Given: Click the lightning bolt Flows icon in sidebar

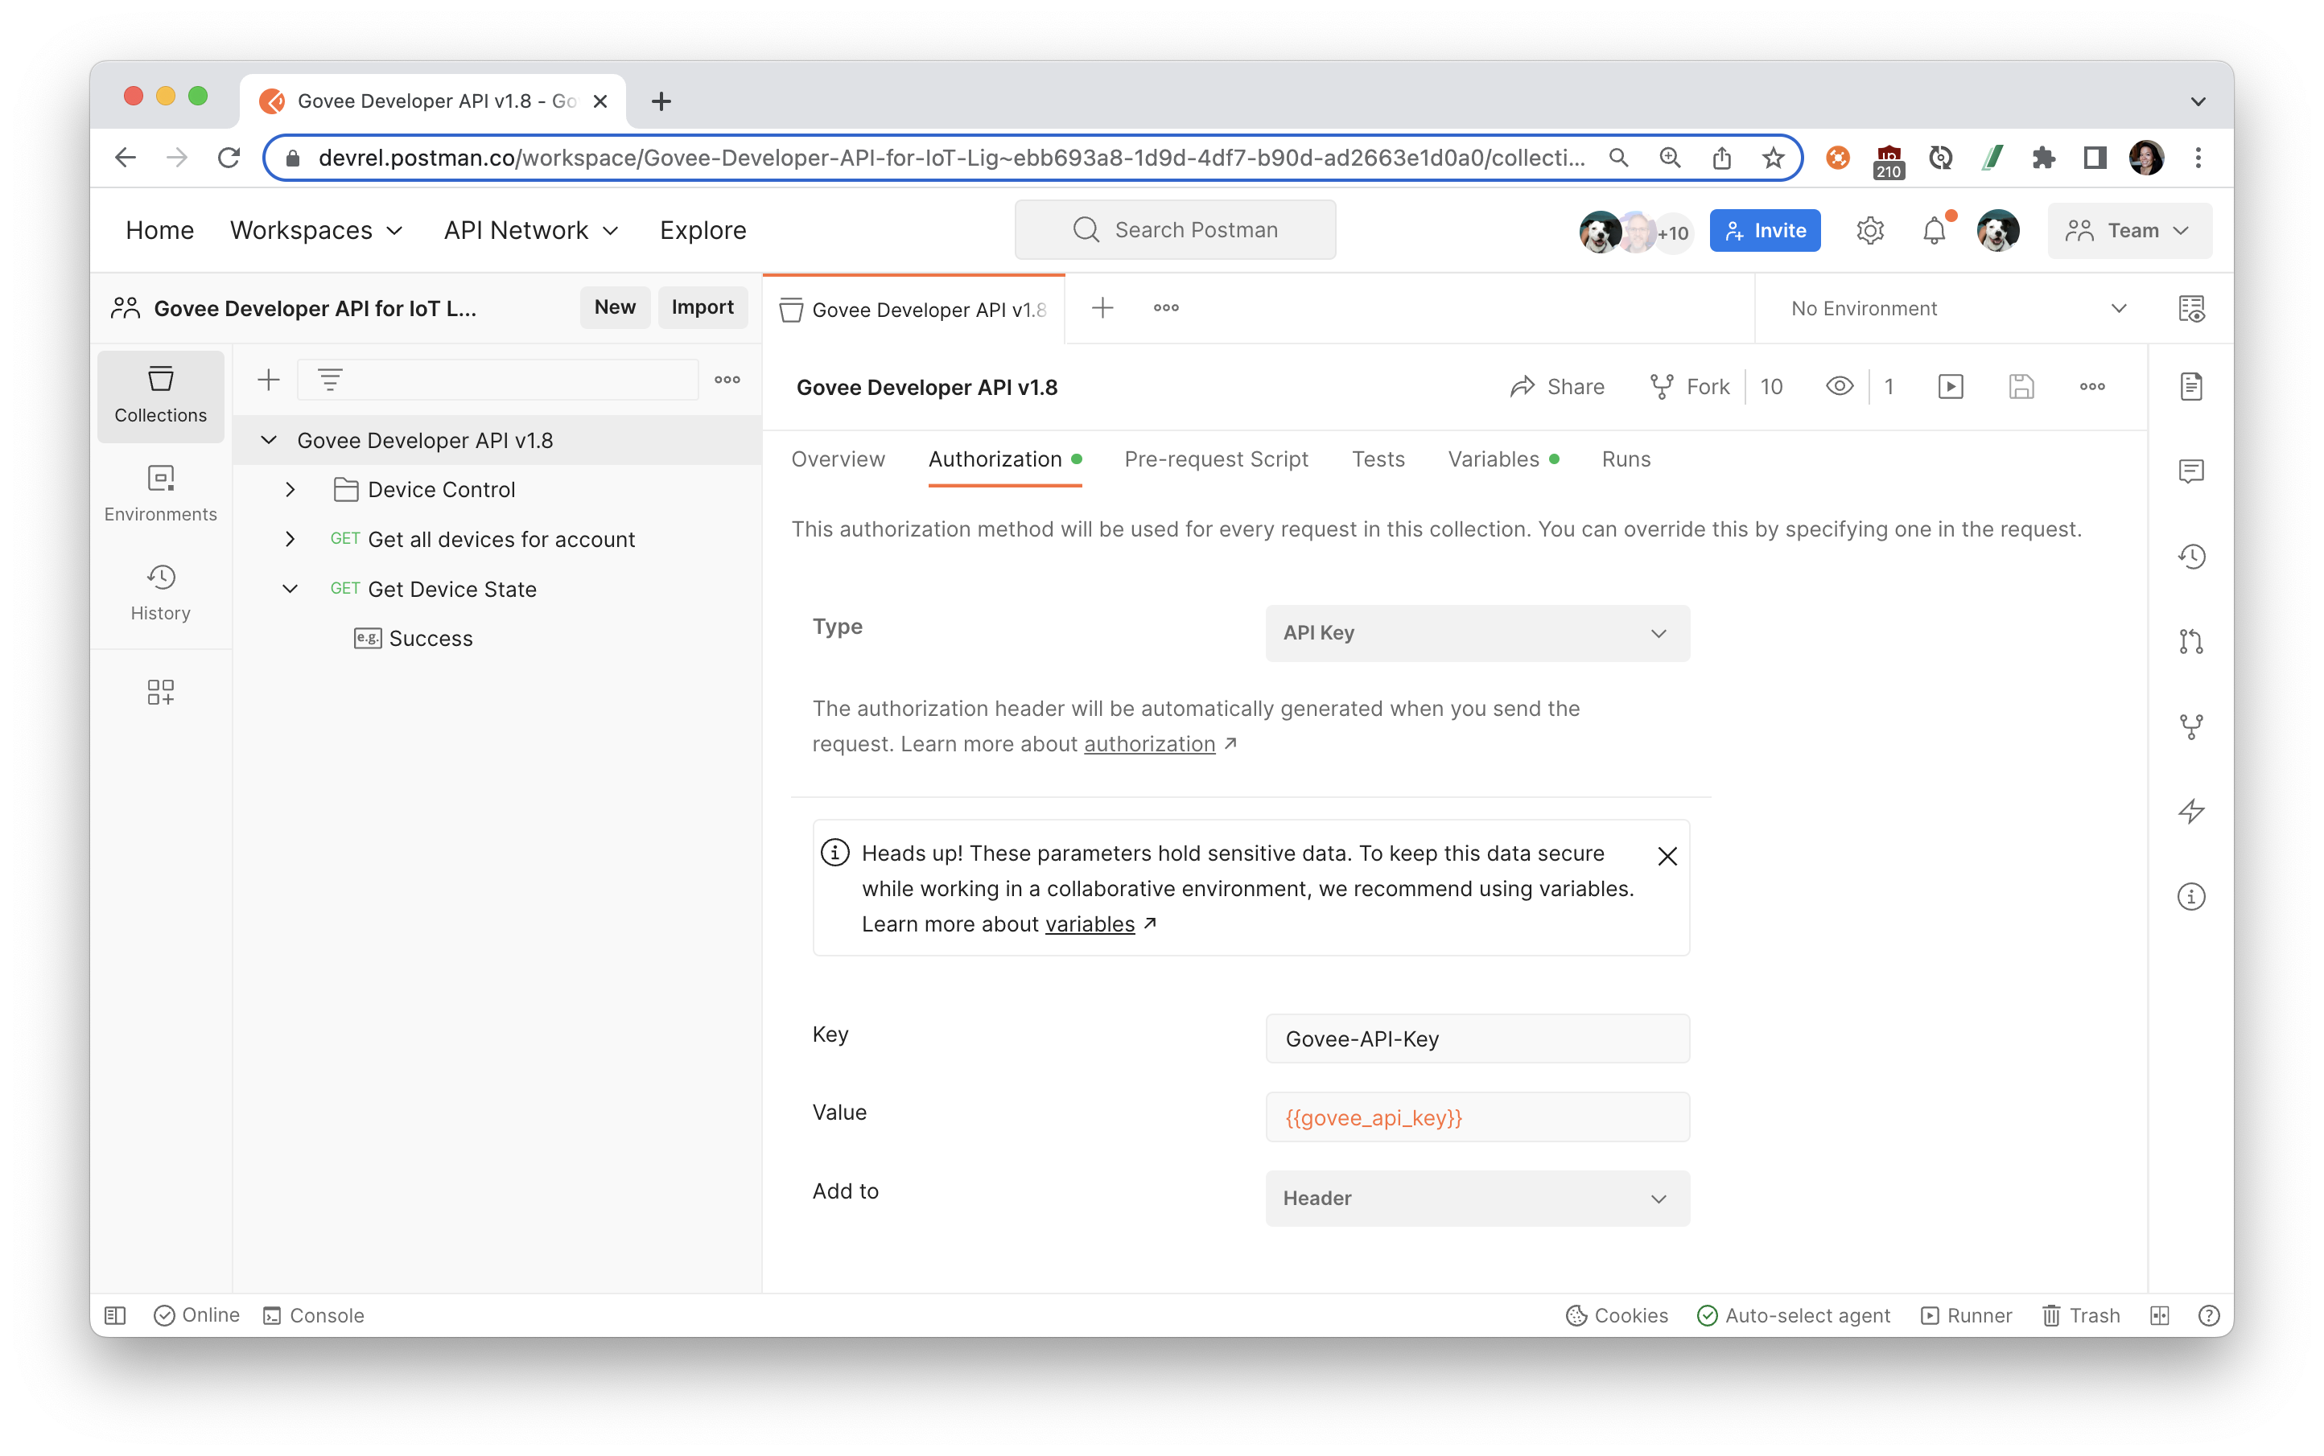Looking at the screenshot, I should 2193,812.
